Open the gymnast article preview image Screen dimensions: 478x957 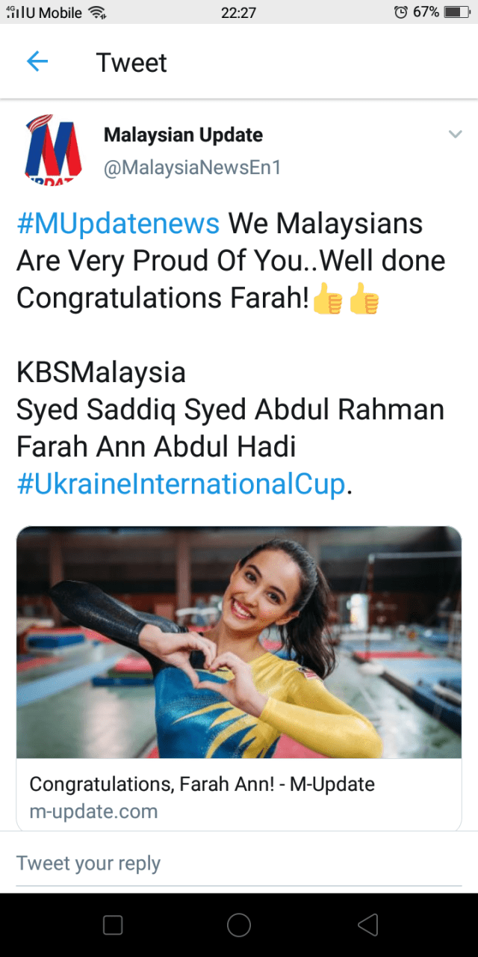tap(239, 642)
